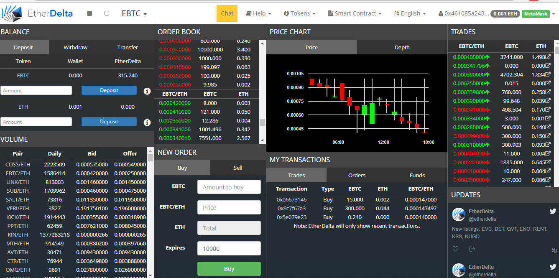Open the Orders tab in My Transactions
Screen dimensions: 559x278
click(x=357, y=175)
